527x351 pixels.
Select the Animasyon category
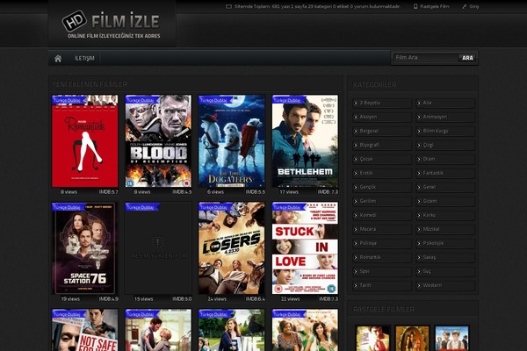pyautogui.click(x=445, y=117)
